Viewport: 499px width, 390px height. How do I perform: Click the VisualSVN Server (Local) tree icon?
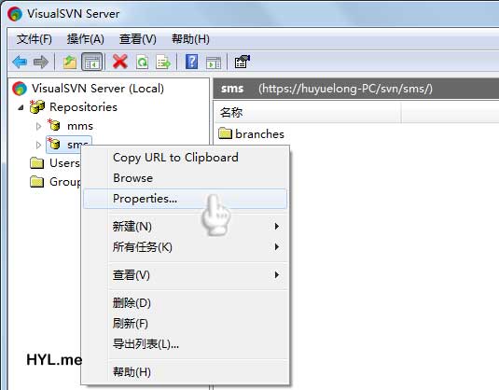tap(20, 89)
